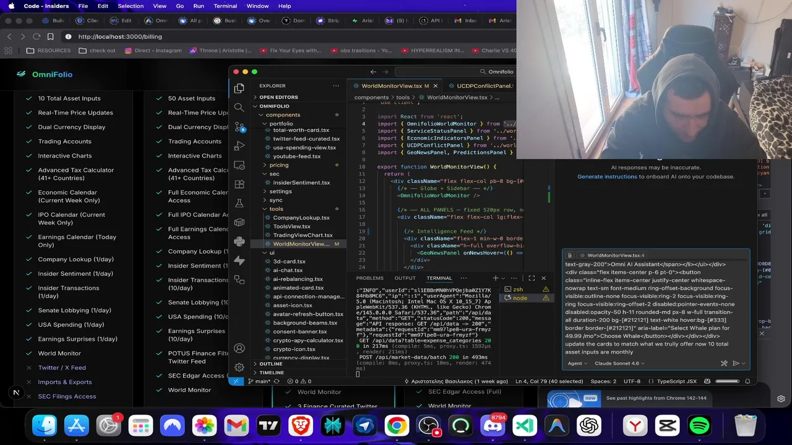The height and width of the screenshot is (445, 792).
Task: Expand the pricing folder
Action: pyautogui.click(x=278, y=165)
